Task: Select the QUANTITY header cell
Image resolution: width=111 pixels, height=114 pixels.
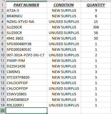Action: point(96,5)
